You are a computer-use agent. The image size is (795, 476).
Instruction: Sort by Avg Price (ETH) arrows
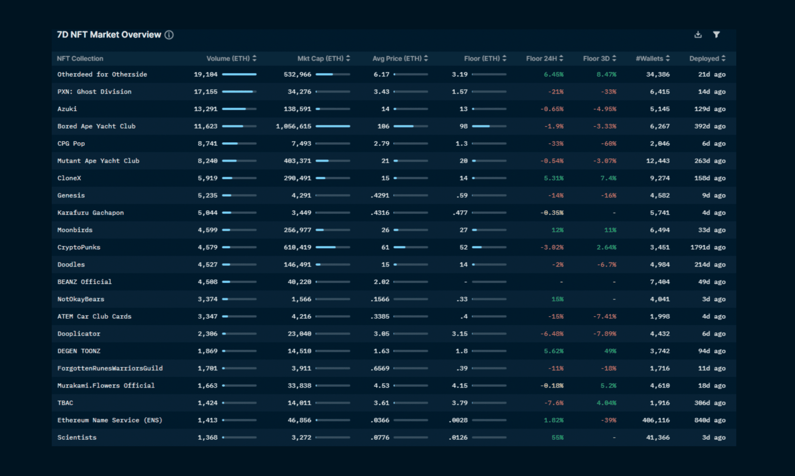point(426,58)
